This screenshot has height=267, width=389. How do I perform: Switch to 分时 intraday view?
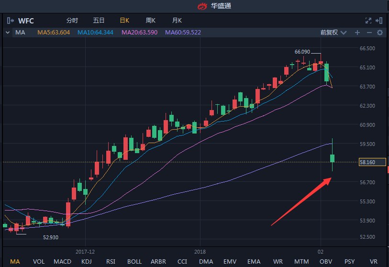pos(72,21)
